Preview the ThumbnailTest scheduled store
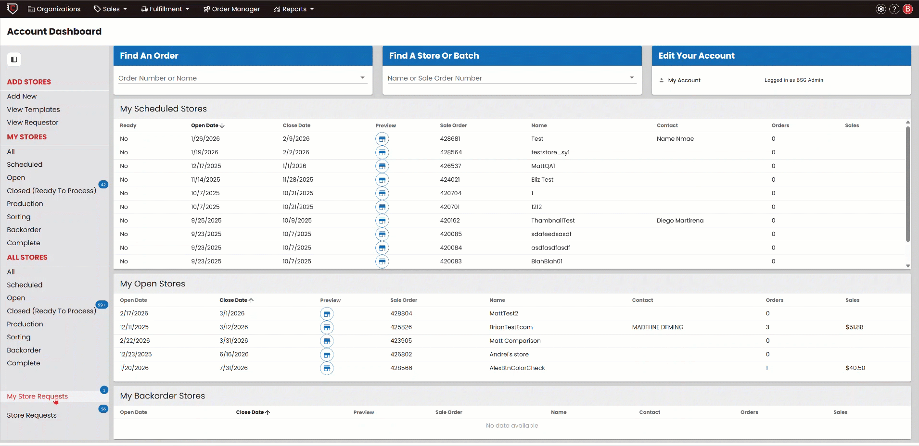The image size is (919, 446). [x=382, y=221]
